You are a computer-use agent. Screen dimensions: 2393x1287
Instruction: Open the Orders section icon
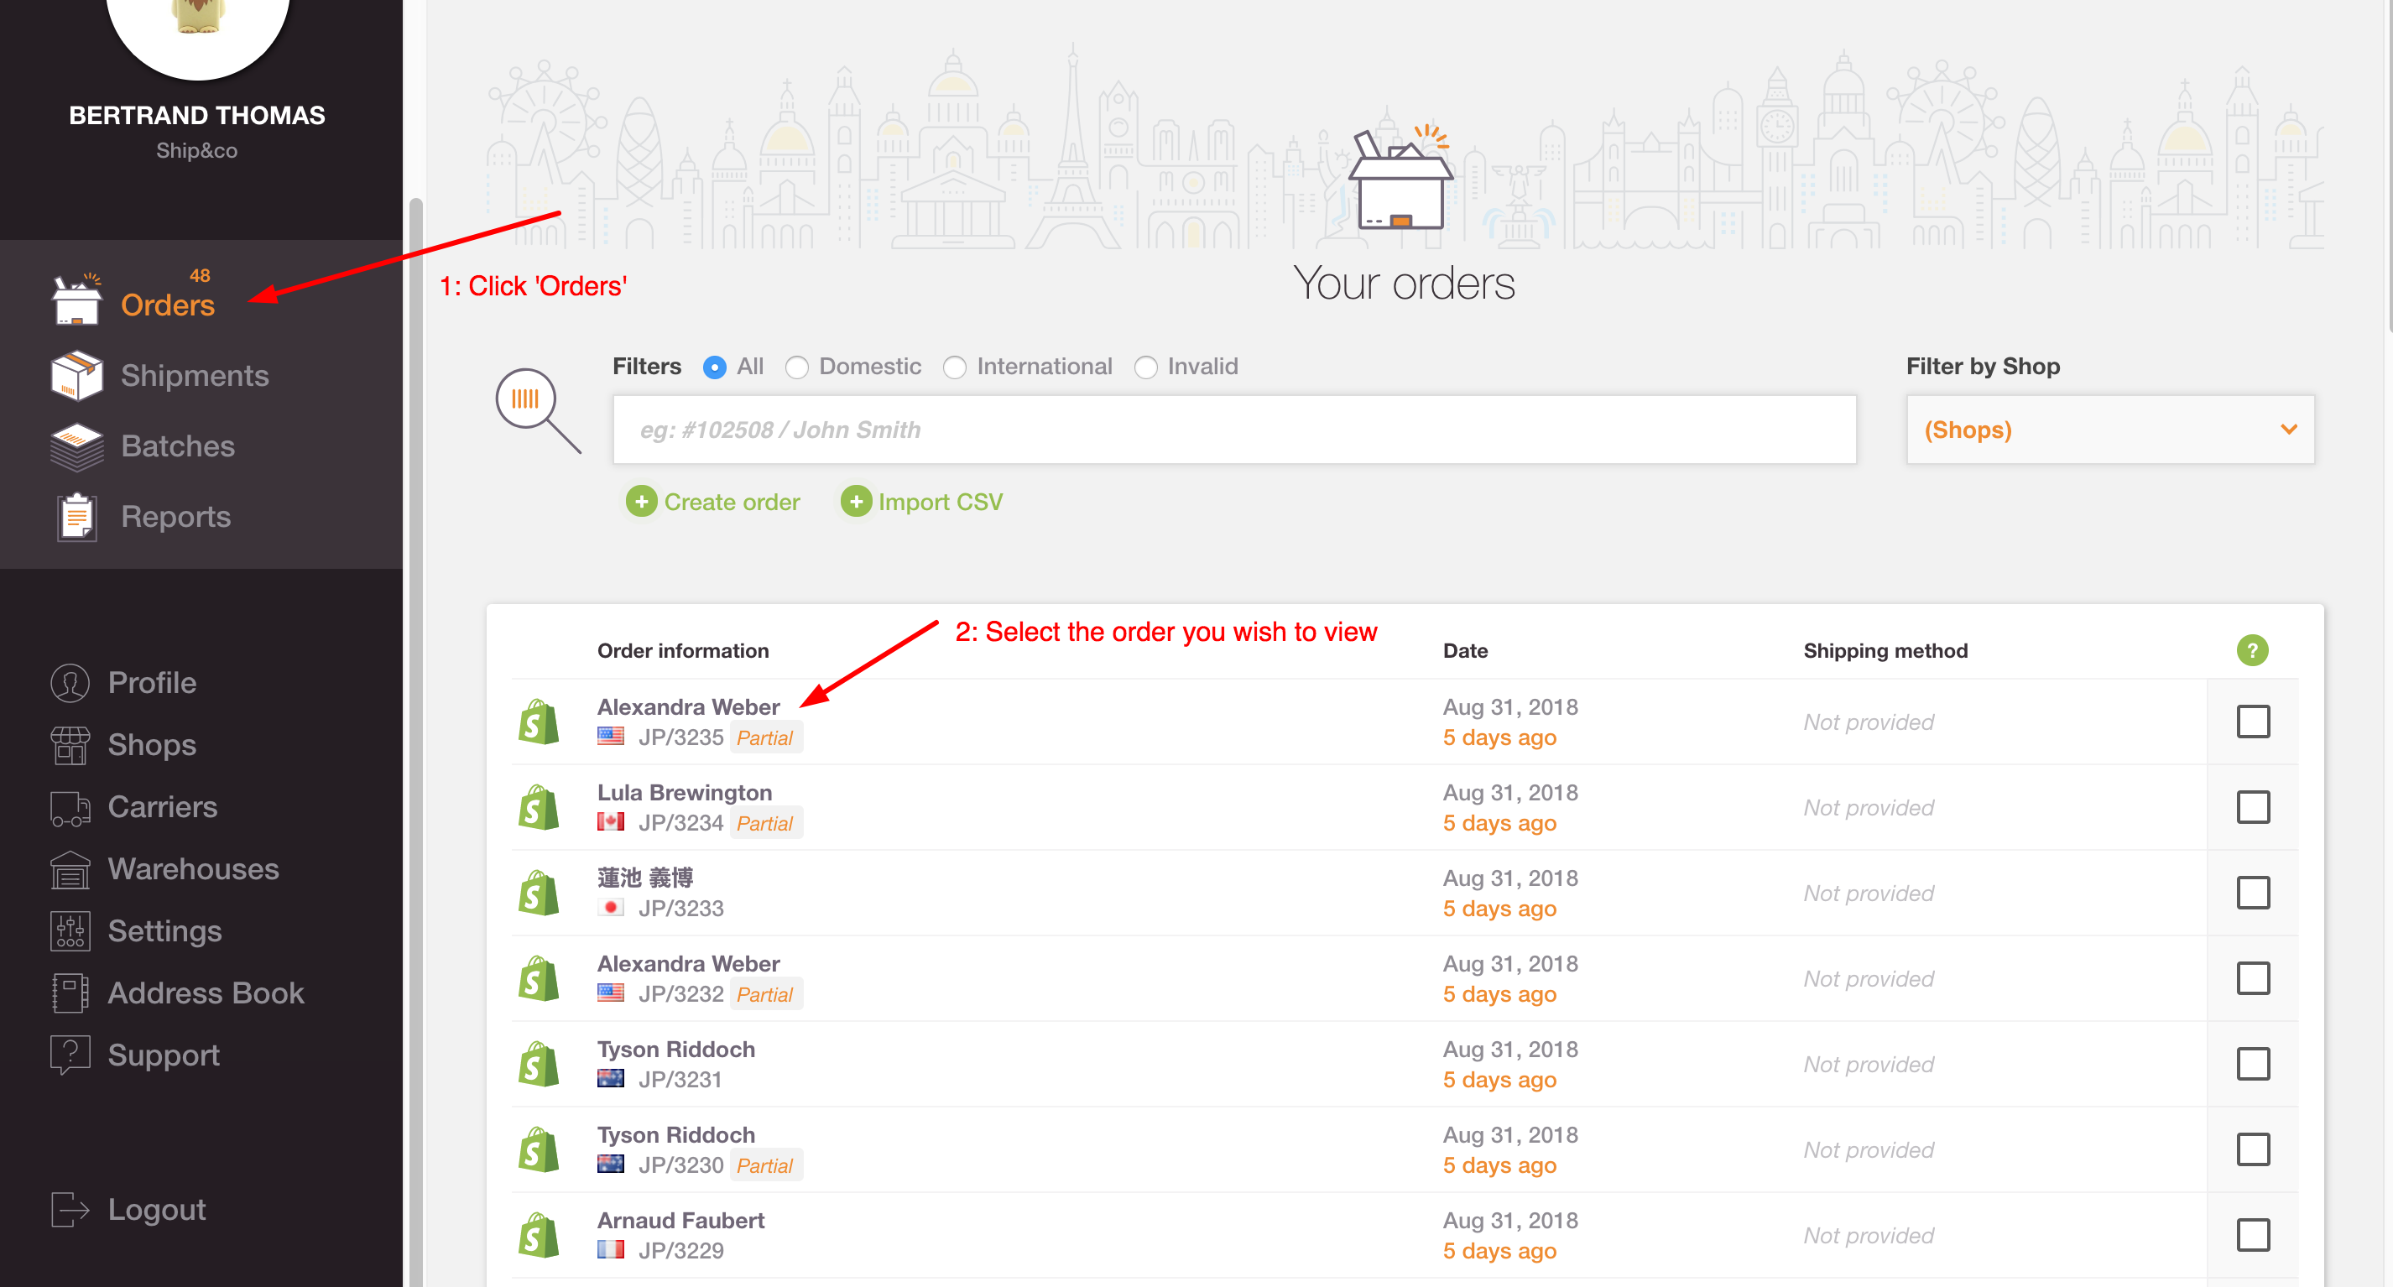coord(76,298)
